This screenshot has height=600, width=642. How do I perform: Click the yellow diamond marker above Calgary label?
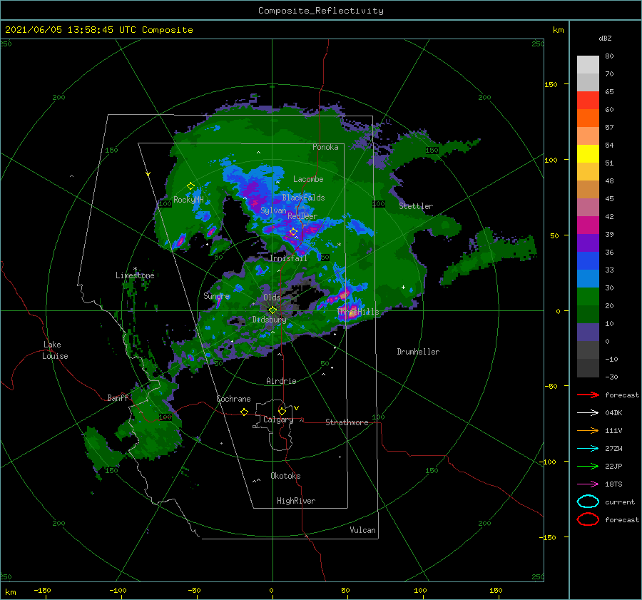282,411
